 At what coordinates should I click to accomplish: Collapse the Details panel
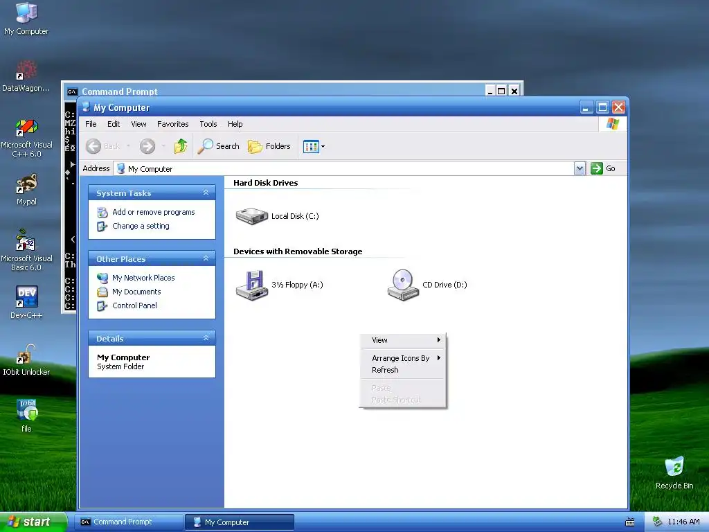click(206, 338)
